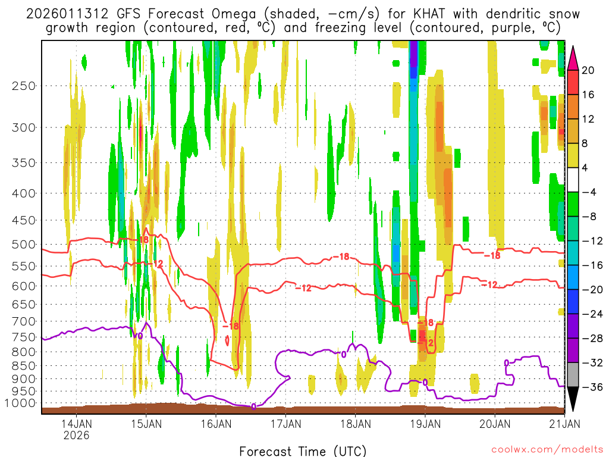Click the 650 pressure level label
Image resolution: width=609 pixels, height=457 pixels.
tap(24, 305)
